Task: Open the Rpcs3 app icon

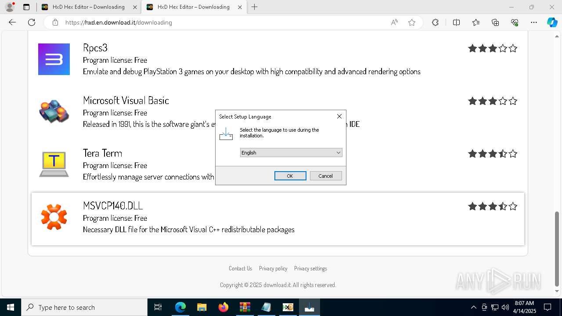Action: tap(54, 59)
